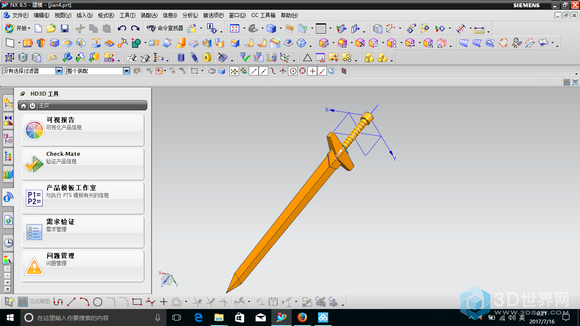This screenshot has width=580, height=326.
Task: Click the New file icon
Action: 38,28
